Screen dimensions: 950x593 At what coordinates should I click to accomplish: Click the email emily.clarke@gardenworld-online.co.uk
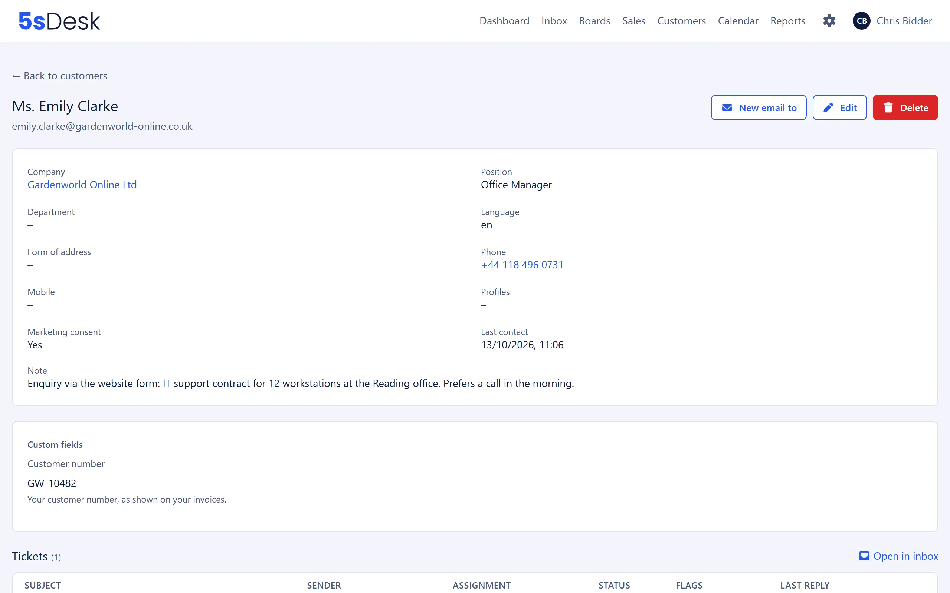(102, 126)
